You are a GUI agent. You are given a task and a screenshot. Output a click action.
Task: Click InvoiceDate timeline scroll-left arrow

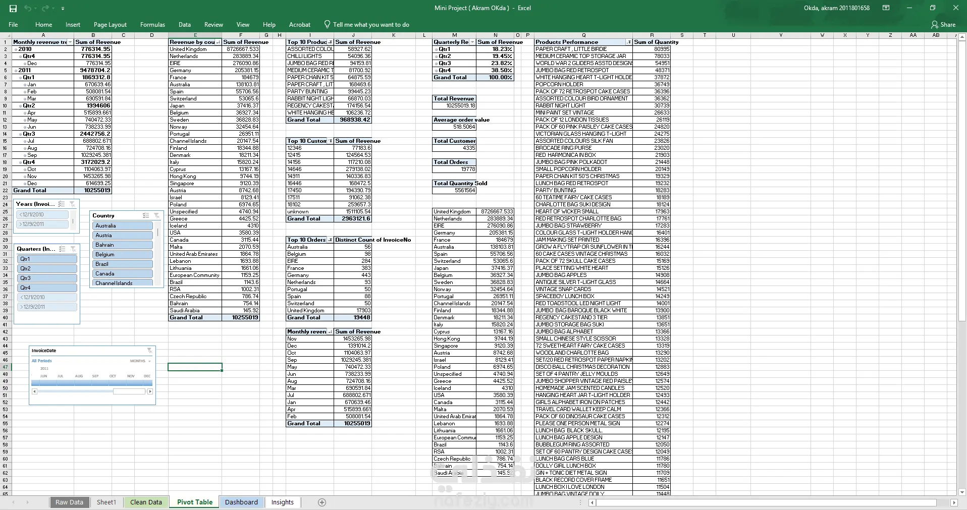click(34, 391)
